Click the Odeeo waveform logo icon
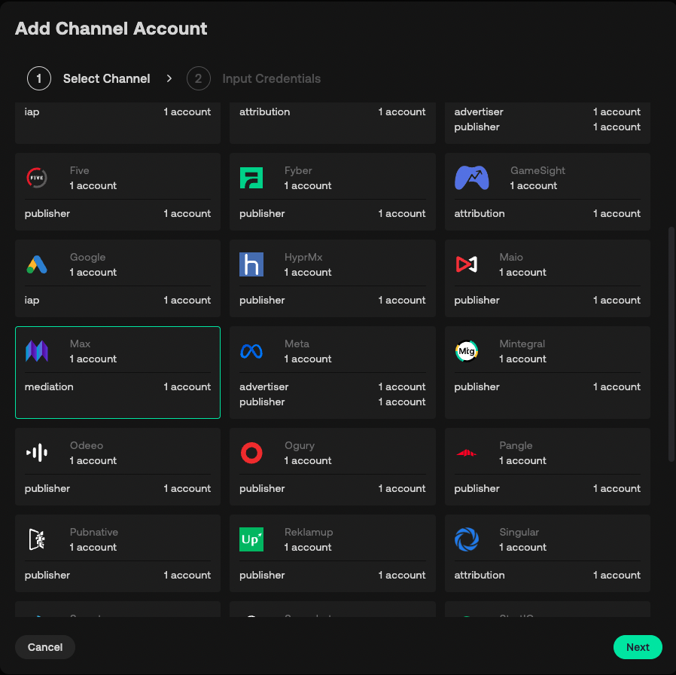This screenshot has width=676, height=675. [37, 453]
